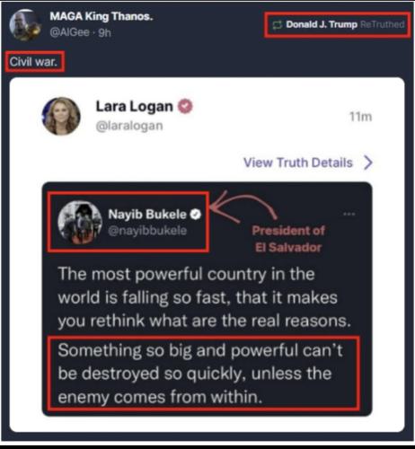Open Nayib Bukele's profile avatar
Screen dimensions: 415x449
[80, 223]
